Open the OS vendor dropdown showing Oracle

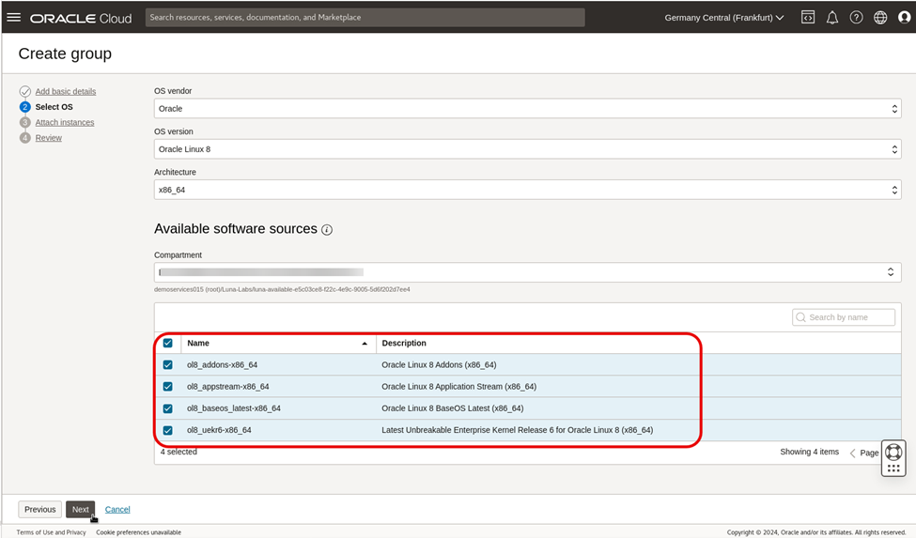[527, 109]
